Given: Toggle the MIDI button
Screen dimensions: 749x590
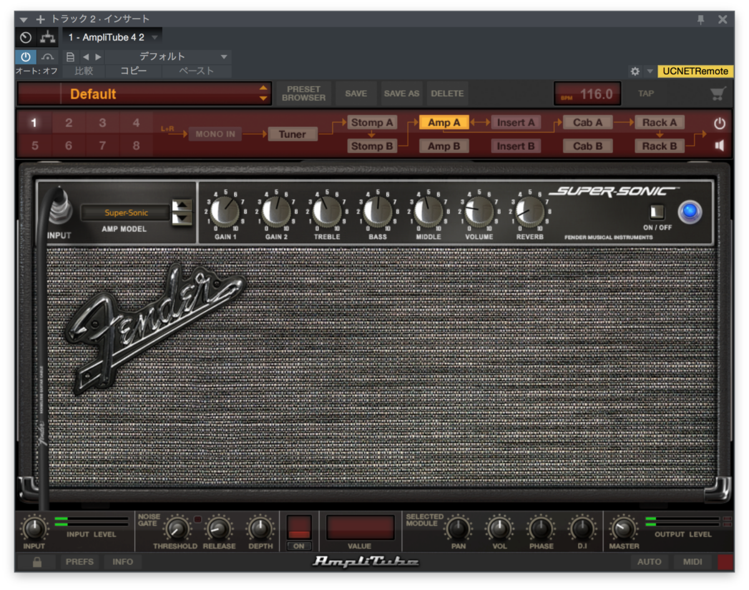Looking at the screenshot, I should [x=693, y=562].
